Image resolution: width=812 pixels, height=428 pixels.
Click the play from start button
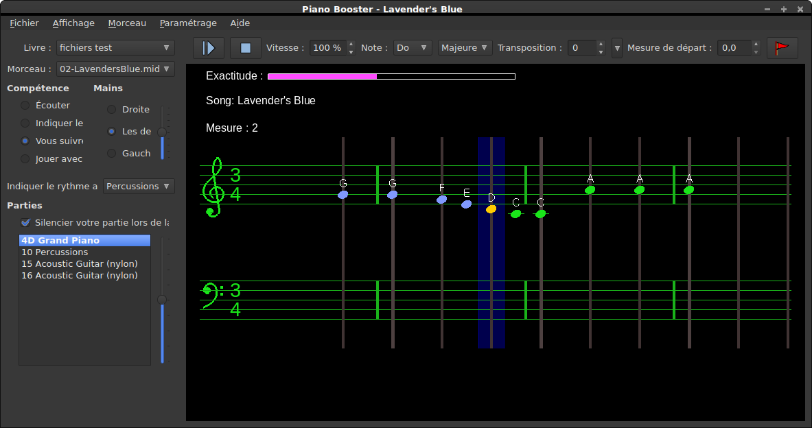(x=209, y=48)
